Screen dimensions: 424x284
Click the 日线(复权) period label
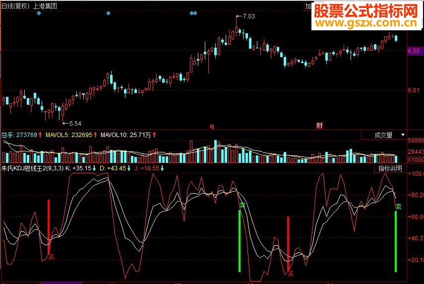coord(15,6)
